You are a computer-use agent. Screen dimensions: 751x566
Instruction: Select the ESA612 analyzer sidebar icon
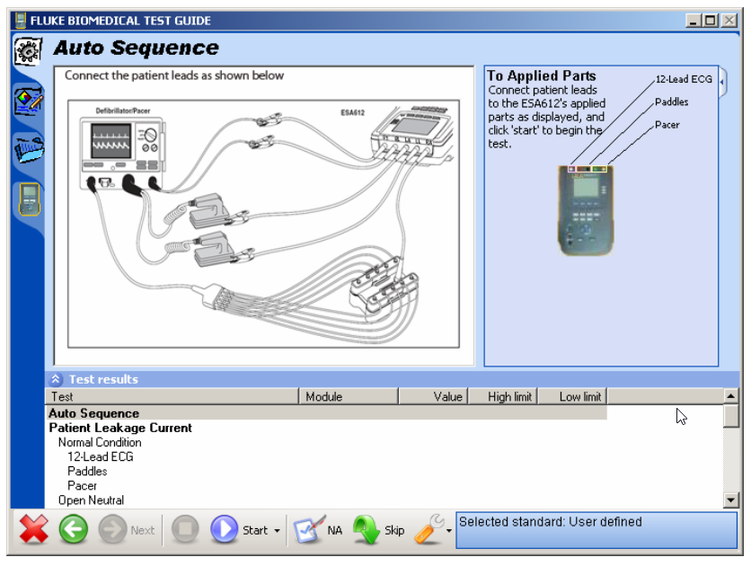(30, 199)
